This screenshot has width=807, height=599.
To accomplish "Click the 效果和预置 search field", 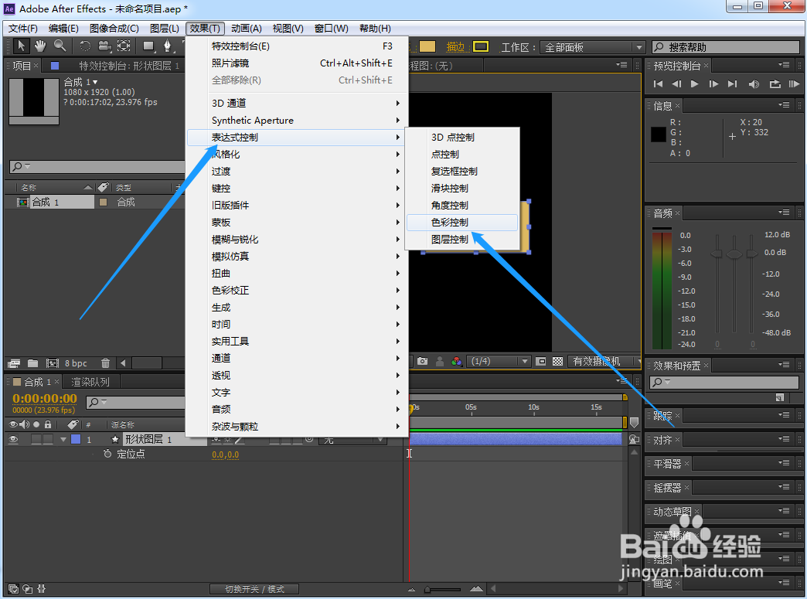I will [724, 383].
